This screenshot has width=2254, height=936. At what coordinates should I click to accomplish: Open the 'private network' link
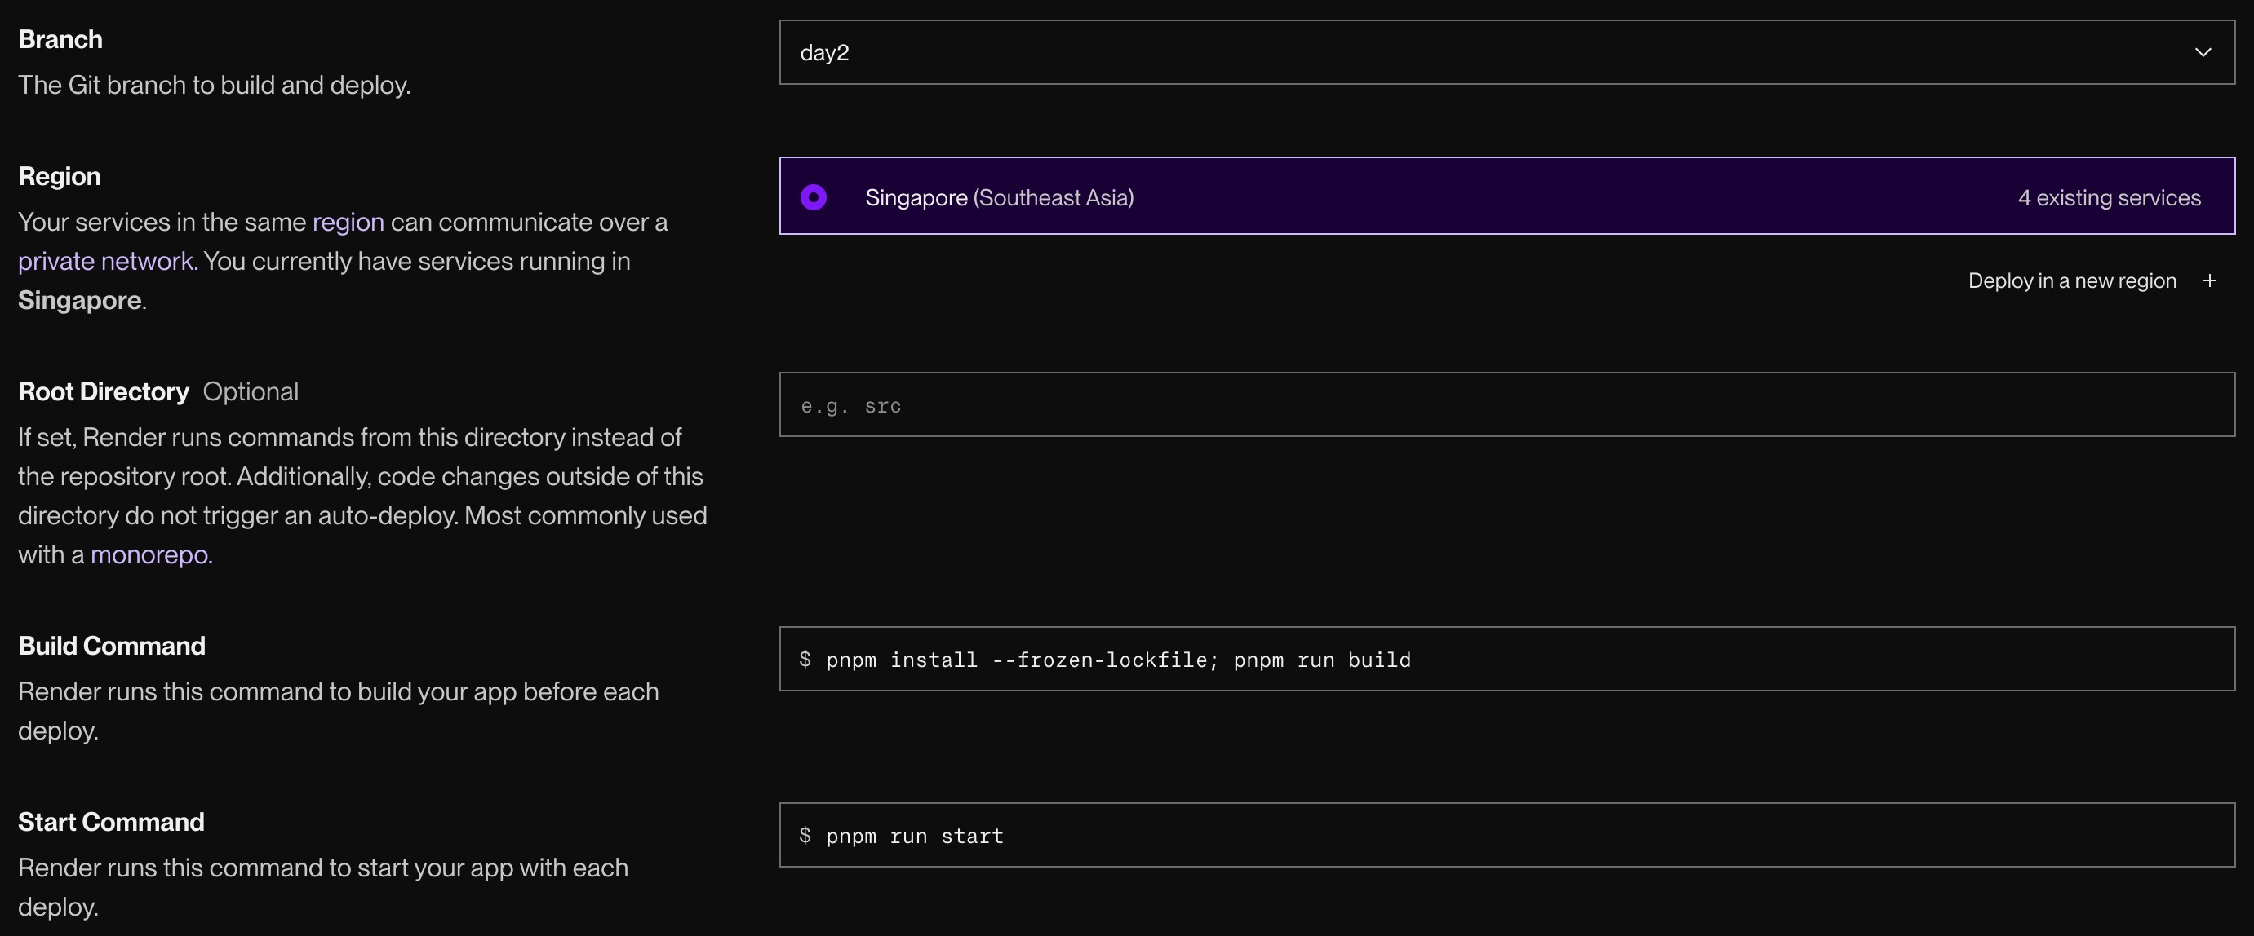105,261
